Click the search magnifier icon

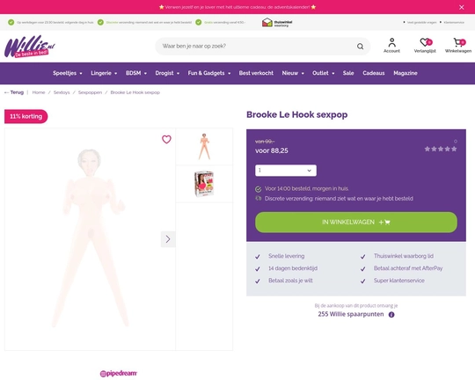click(x=360, y=47)
